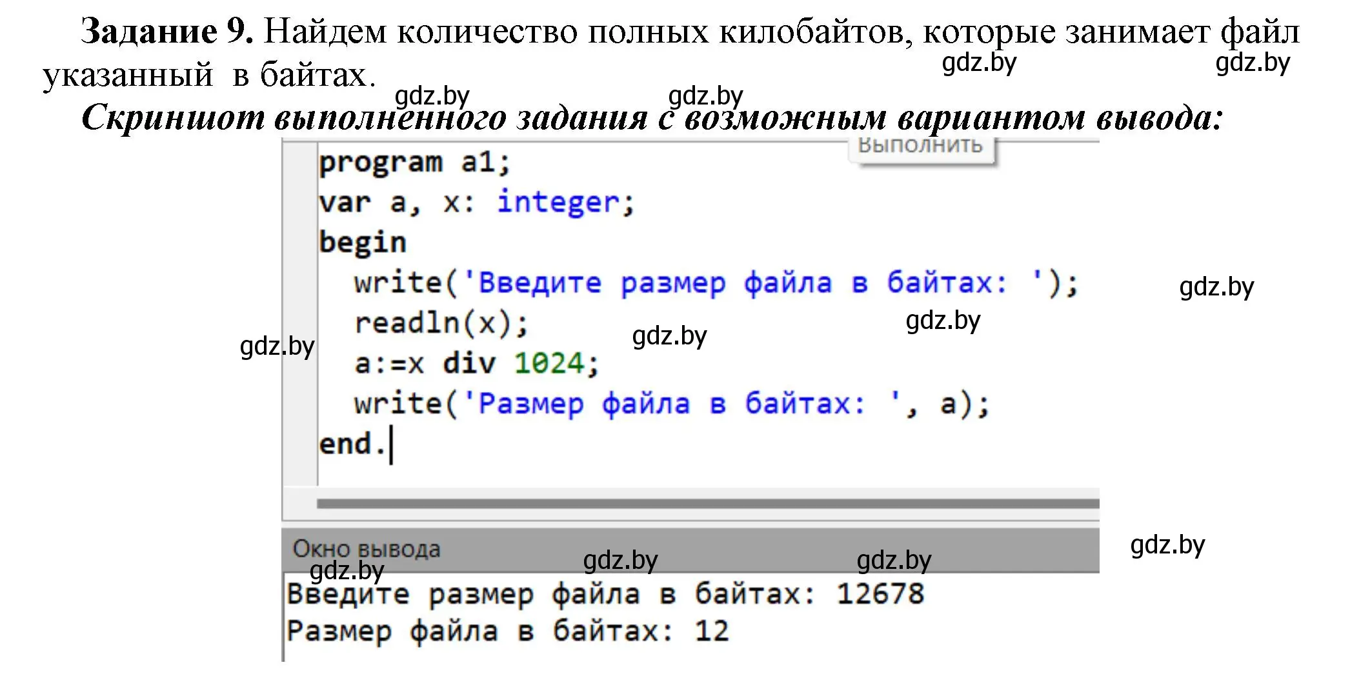Click the horizontal scrollbar under the editor
Image resolution: width=1350 pixels, height=676 pixels.
pos(708,504)
